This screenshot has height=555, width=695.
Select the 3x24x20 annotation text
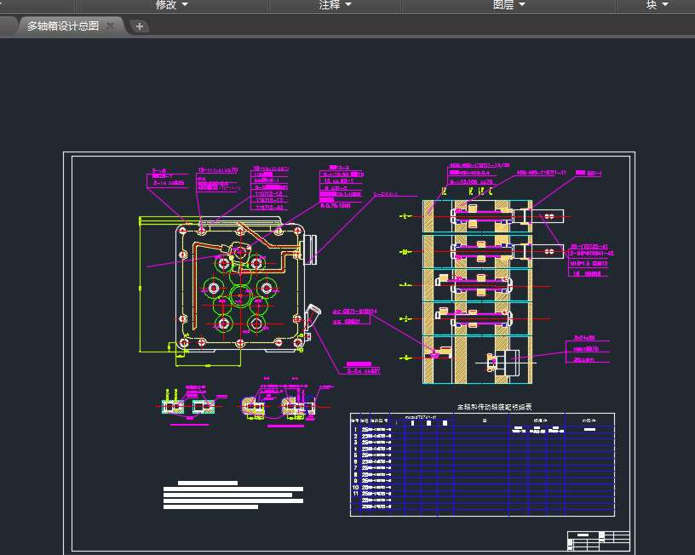click(584, 338)
